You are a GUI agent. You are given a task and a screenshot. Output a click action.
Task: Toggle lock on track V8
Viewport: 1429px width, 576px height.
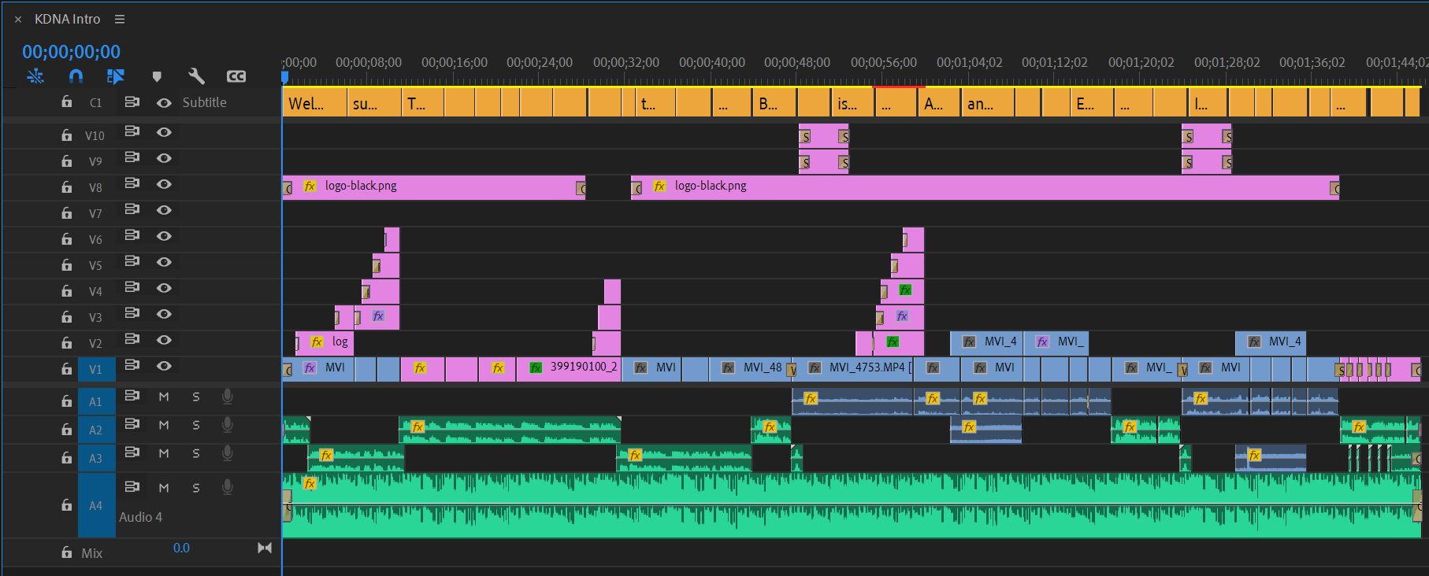(67, 187)
